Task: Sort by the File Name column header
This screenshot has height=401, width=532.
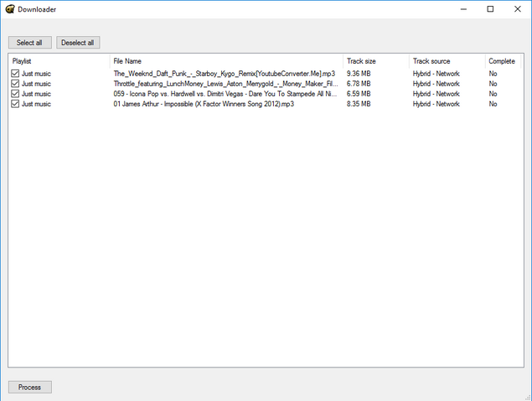Action: pos(226,61)
